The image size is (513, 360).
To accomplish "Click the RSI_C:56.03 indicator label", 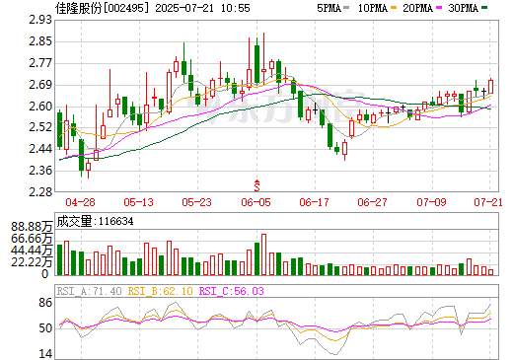I will [232, 291].
